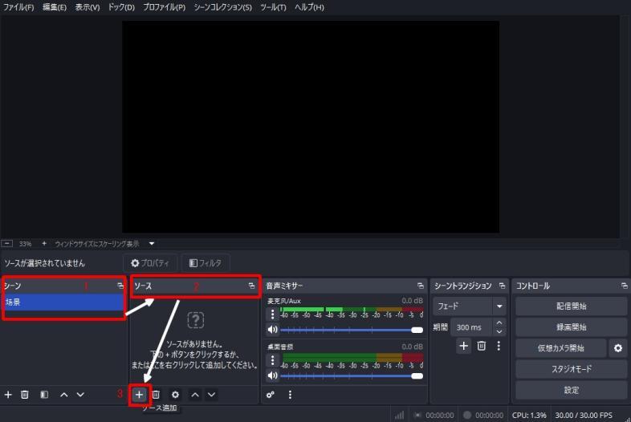Mute the Mic/Aux speaker icon
631x422 pixels.
pyautogui.click(x=272, y=330)
